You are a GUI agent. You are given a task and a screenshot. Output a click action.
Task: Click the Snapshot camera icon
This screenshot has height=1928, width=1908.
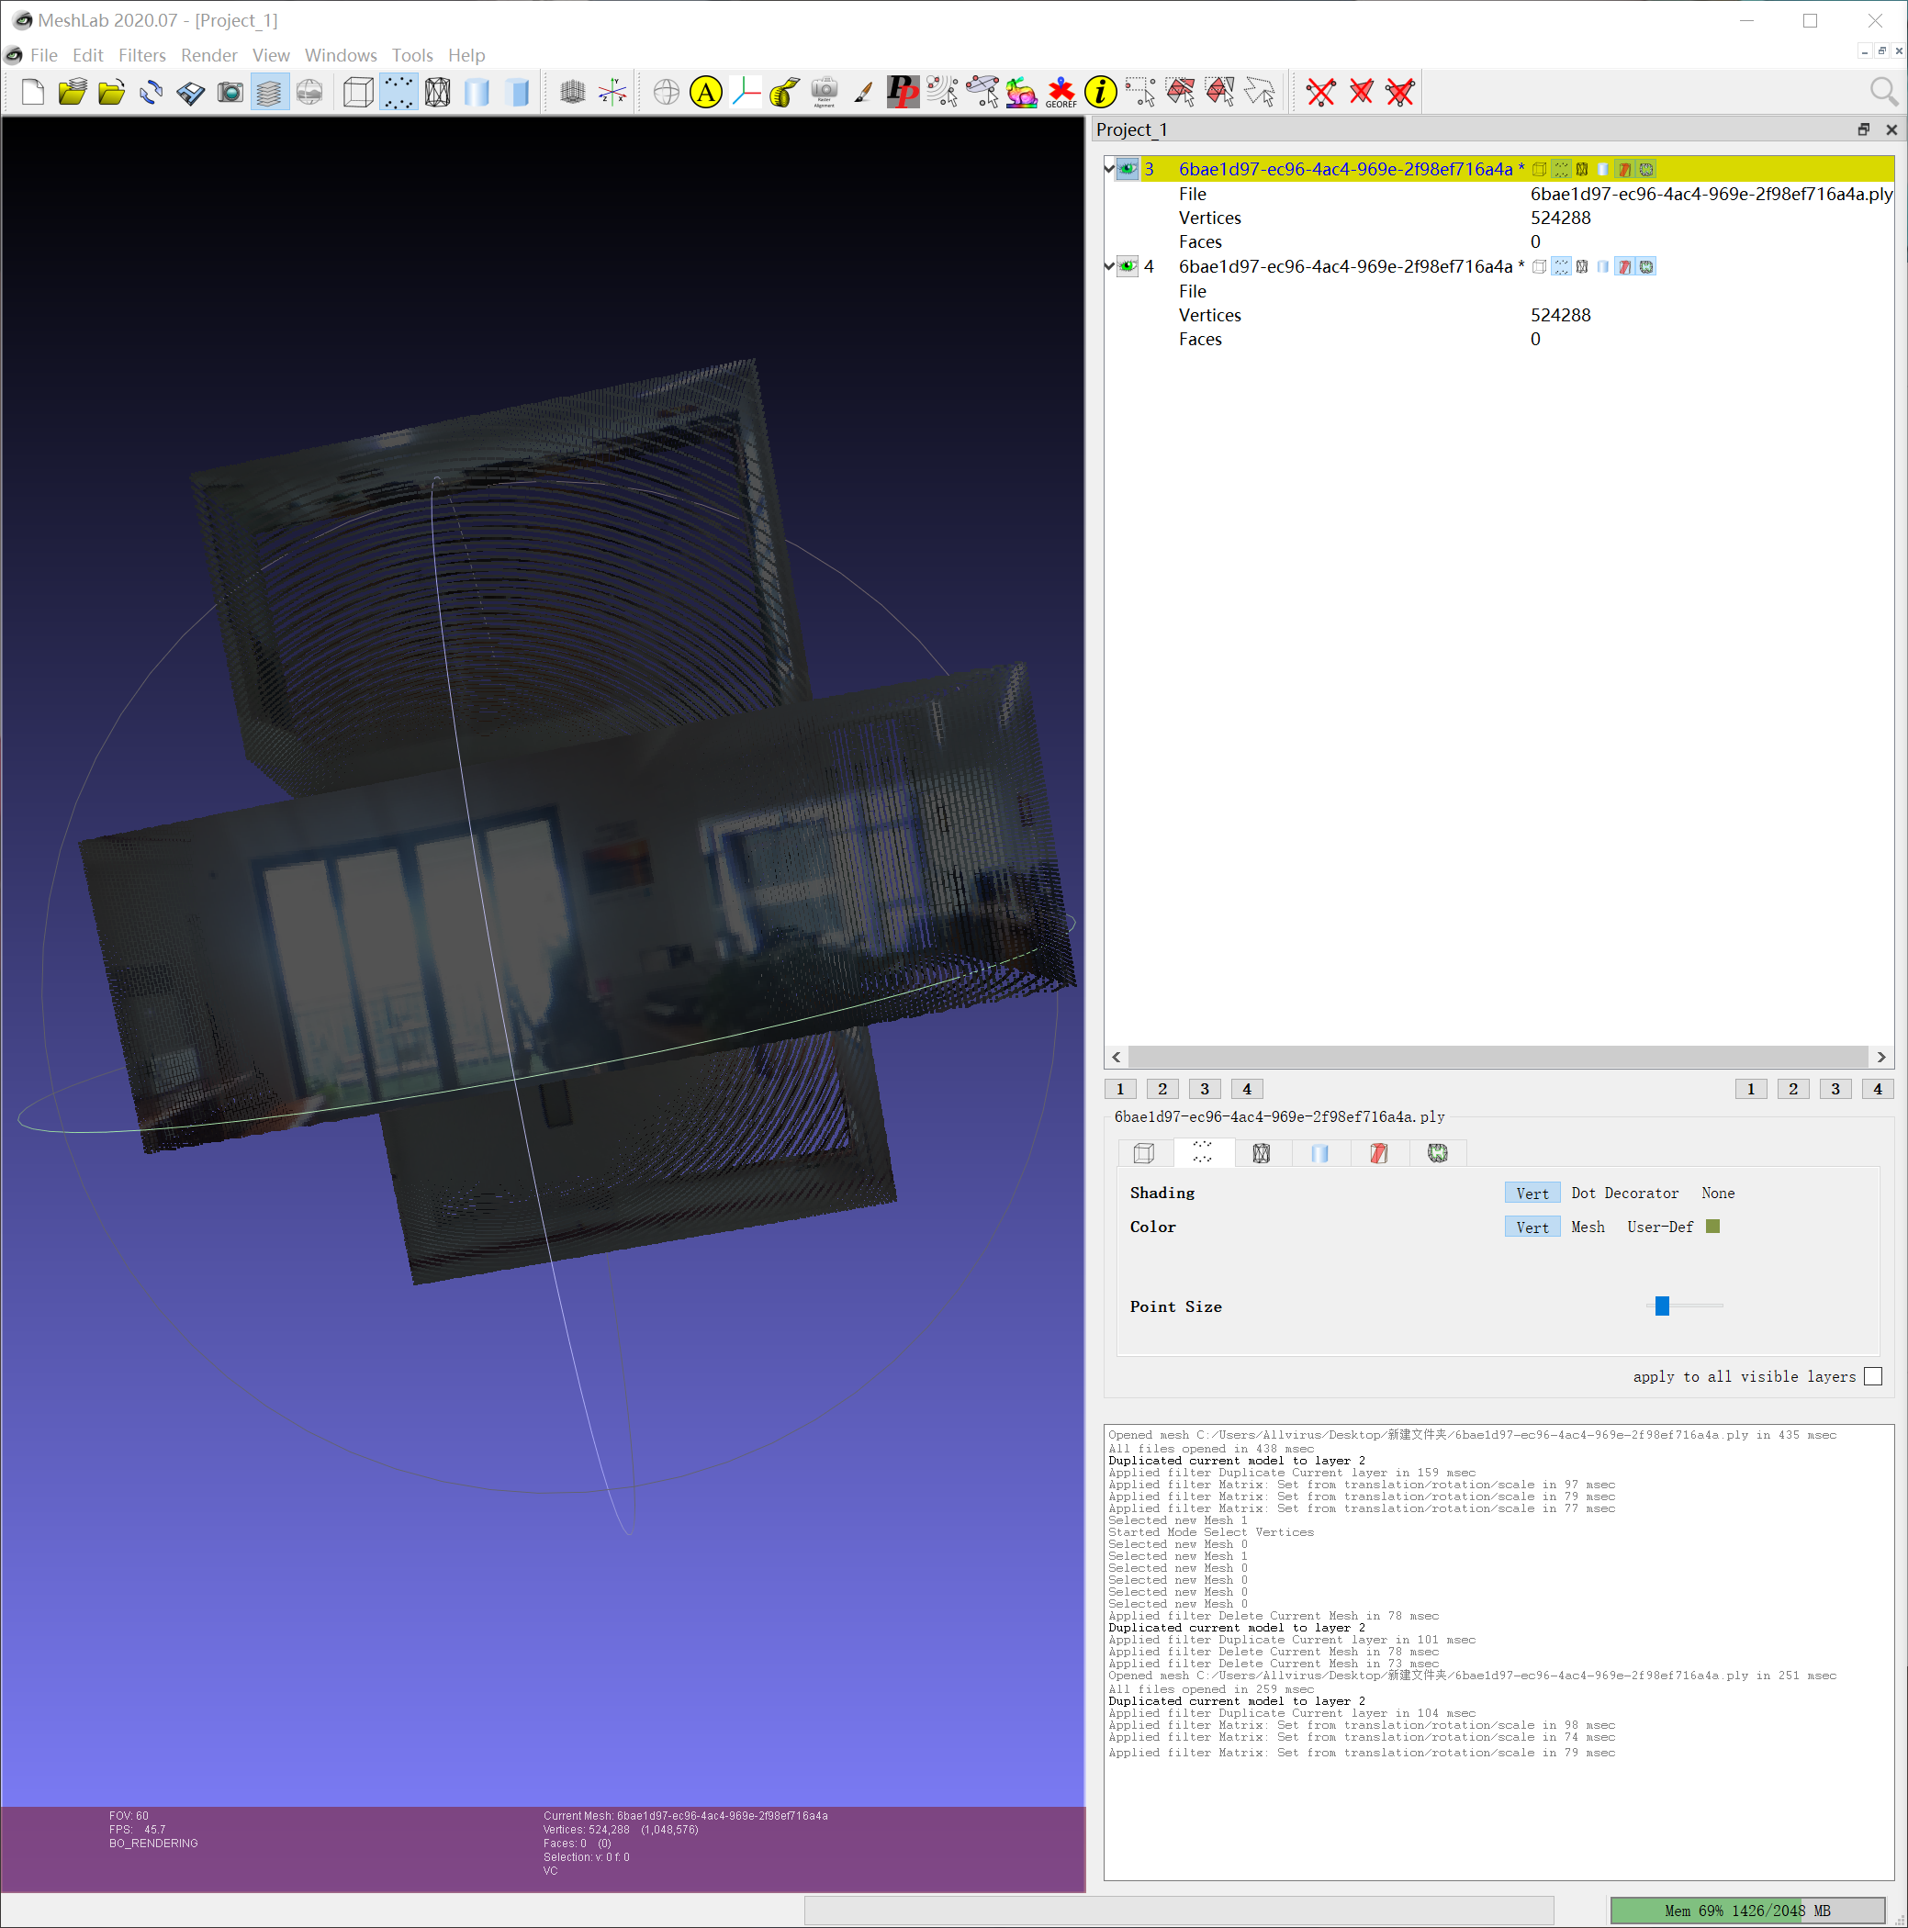[x=230, y=93]
